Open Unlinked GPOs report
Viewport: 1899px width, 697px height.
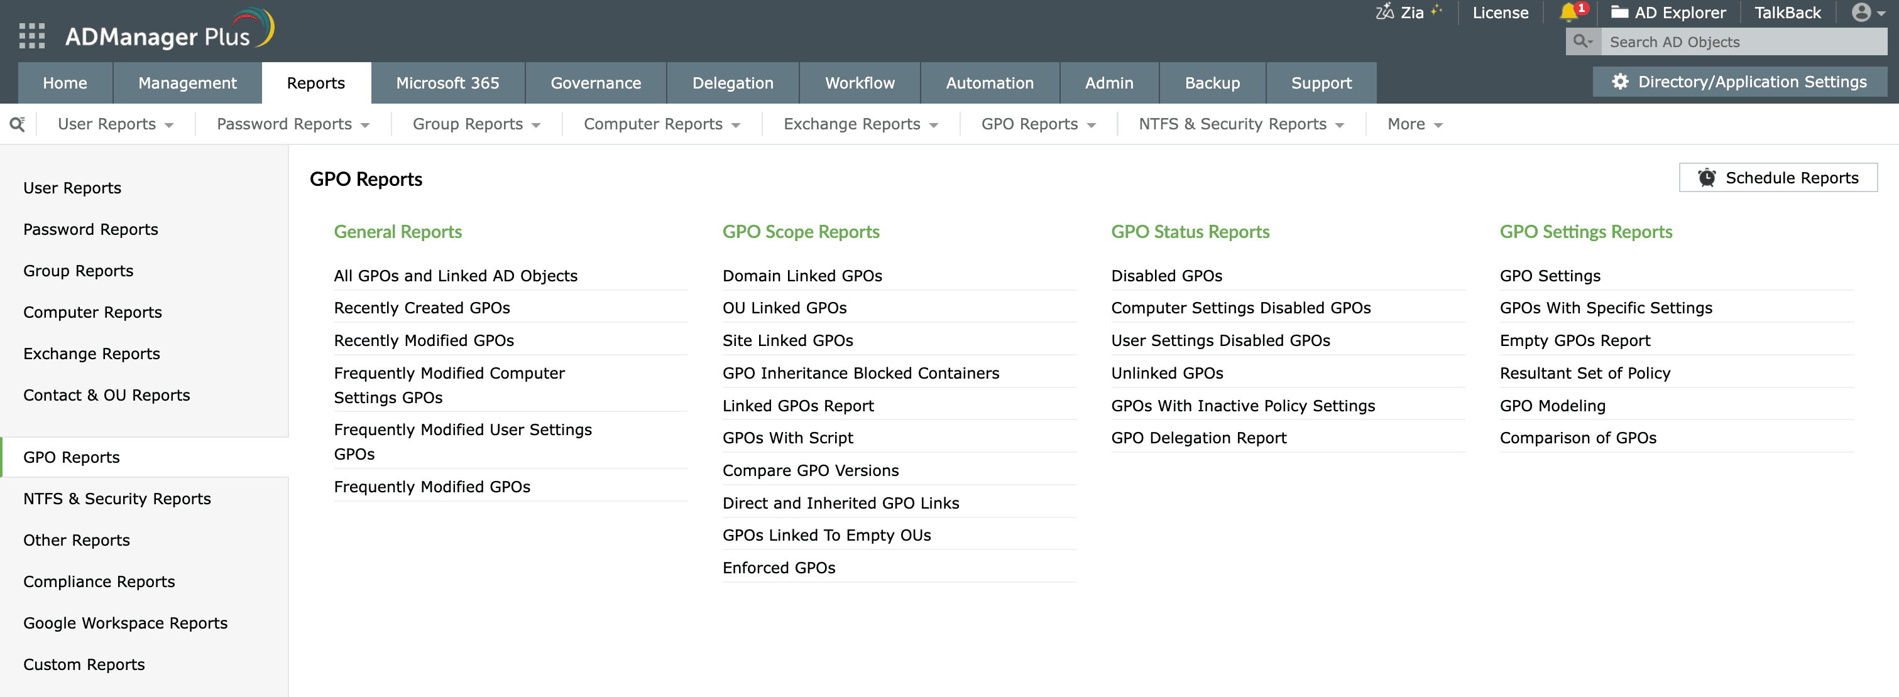pyautogui.click(x=1167, y=373)
